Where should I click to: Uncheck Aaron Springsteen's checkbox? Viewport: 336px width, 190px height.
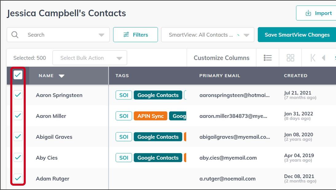pos(18,95)
